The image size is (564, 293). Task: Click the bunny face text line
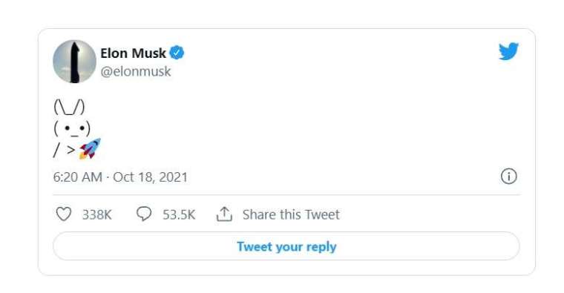[72, 128]
